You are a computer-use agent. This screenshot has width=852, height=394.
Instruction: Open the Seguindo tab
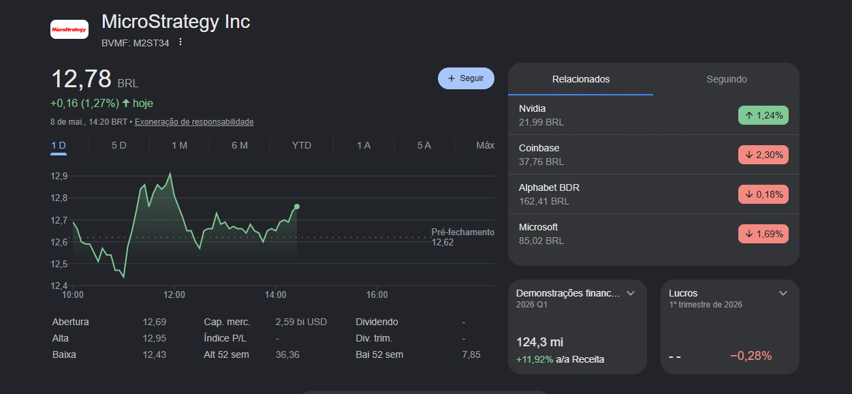pyautogui.click(x=727, y=79)
